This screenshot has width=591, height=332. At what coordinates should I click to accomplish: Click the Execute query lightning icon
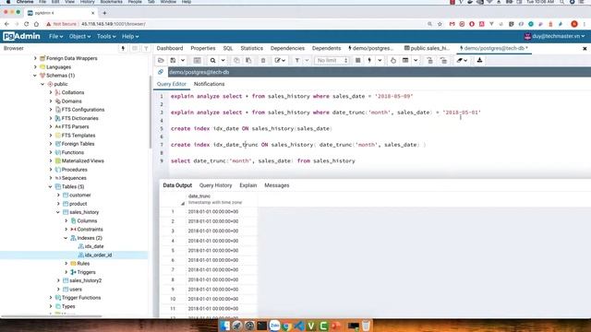pos(369,60)
